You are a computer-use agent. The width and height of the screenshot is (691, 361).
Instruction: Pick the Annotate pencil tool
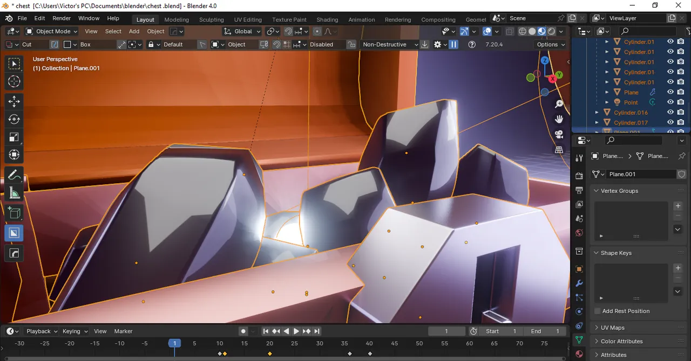coord(14,175)
